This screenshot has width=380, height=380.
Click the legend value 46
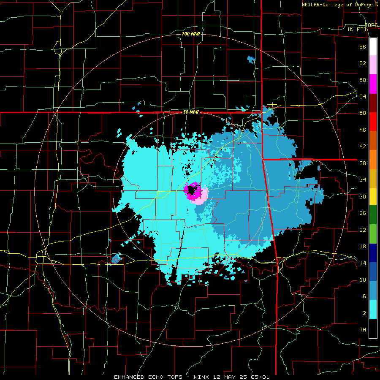pyautogui.click(x=363, y=130)
